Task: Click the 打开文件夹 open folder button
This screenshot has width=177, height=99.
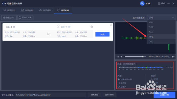Action: coord(109,95)
